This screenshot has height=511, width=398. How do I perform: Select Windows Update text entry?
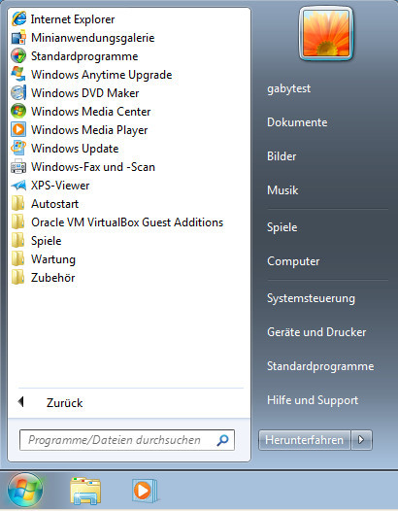pos(75,149)
